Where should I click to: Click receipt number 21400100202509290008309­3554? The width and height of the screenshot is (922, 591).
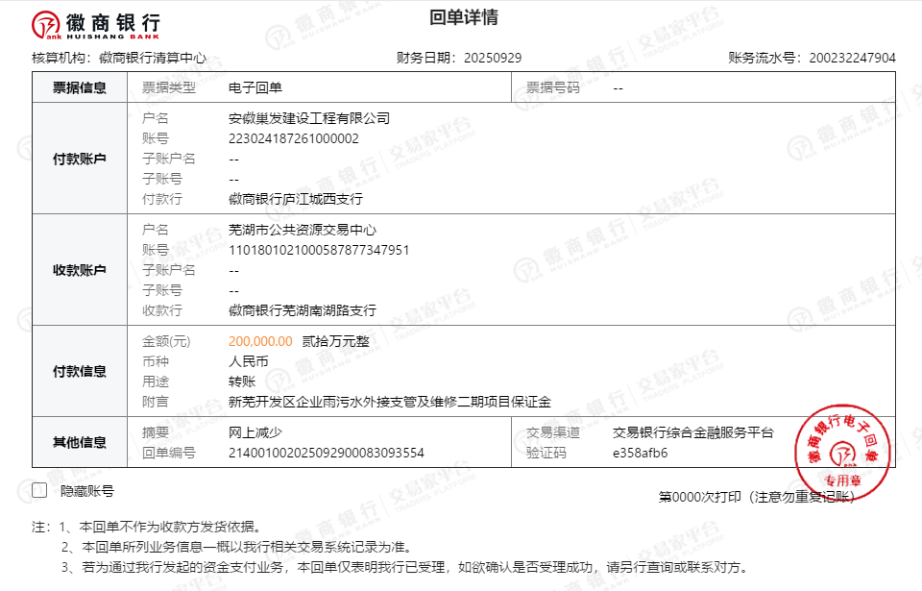327,453
